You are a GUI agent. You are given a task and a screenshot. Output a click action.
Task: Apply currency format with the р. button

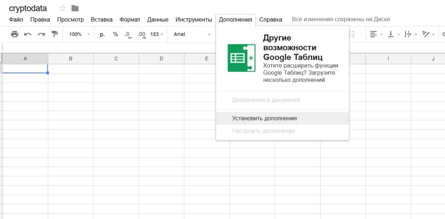103,34
